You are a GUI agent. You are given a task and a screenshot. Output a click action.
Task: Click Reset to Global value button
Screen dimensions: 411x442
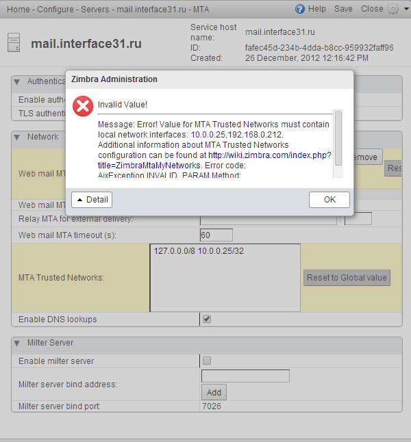point(347,277)
